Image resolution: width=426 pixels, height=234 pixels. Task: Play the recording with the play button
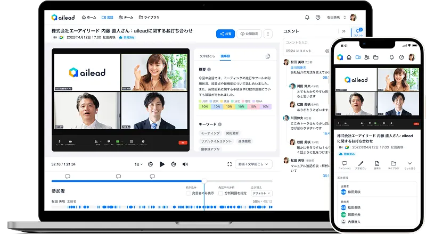click(x=162, y=164)
